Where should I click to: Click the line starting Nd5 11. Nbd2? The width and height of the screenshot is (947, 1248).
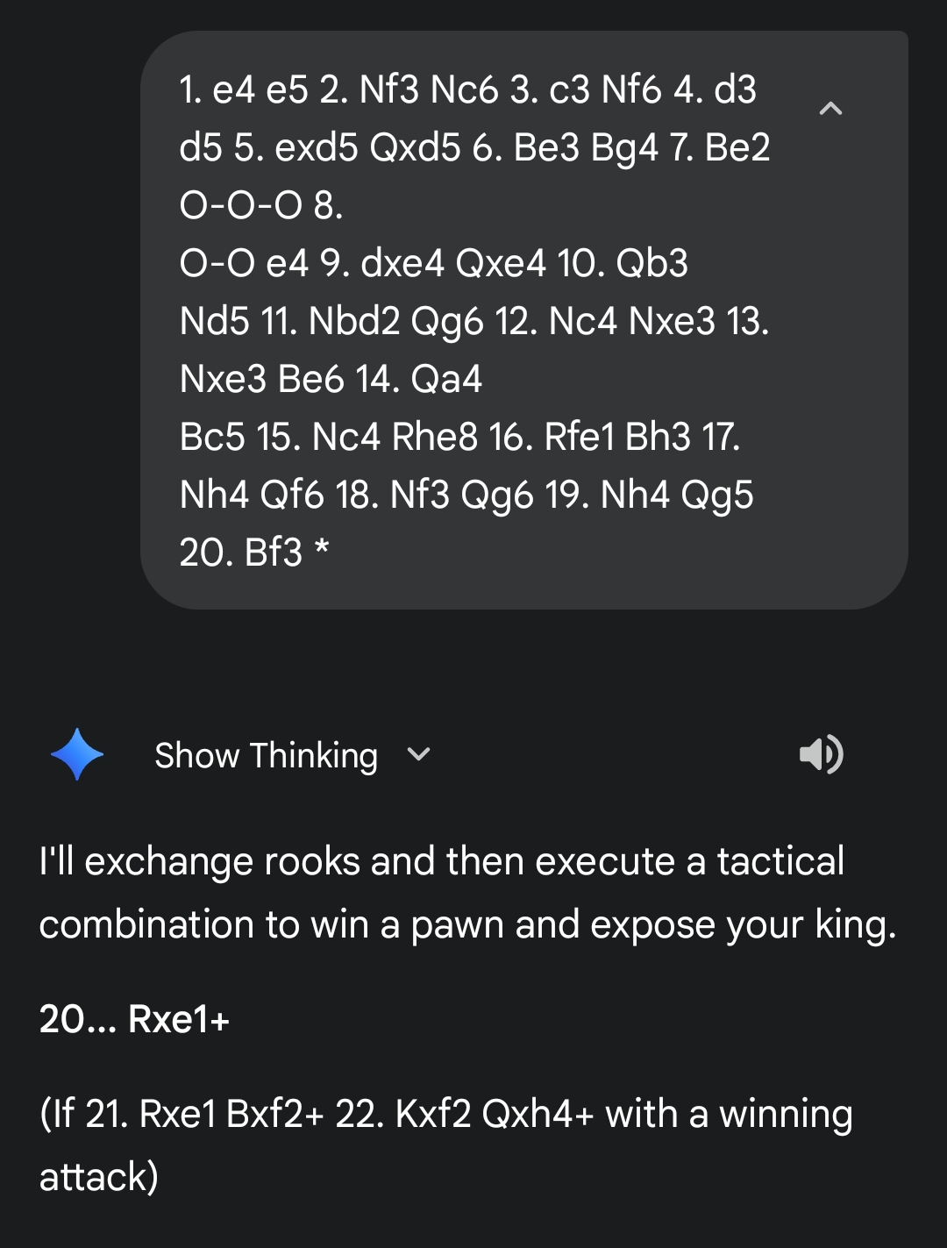(473, 321)
